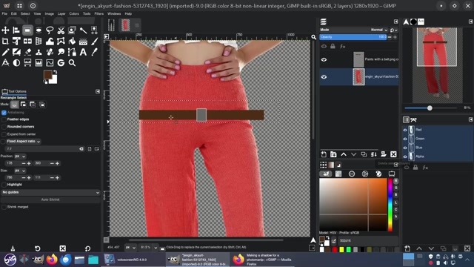Select the Move tool in toolbox
Screen dimensions: 474x267
5,30
